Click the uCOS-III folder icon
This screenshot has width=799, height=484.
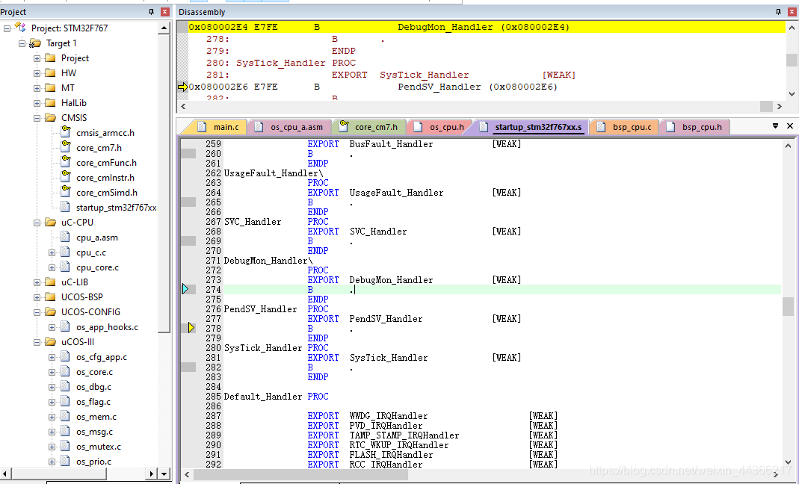(x=50, y=342)
